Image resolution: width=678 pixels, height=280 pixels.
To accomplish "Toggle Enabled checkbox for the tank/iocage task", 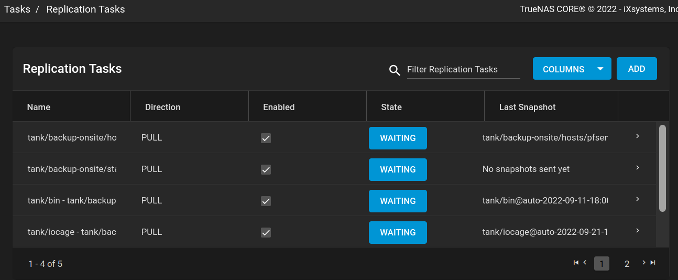I will (x=266, y=233).
